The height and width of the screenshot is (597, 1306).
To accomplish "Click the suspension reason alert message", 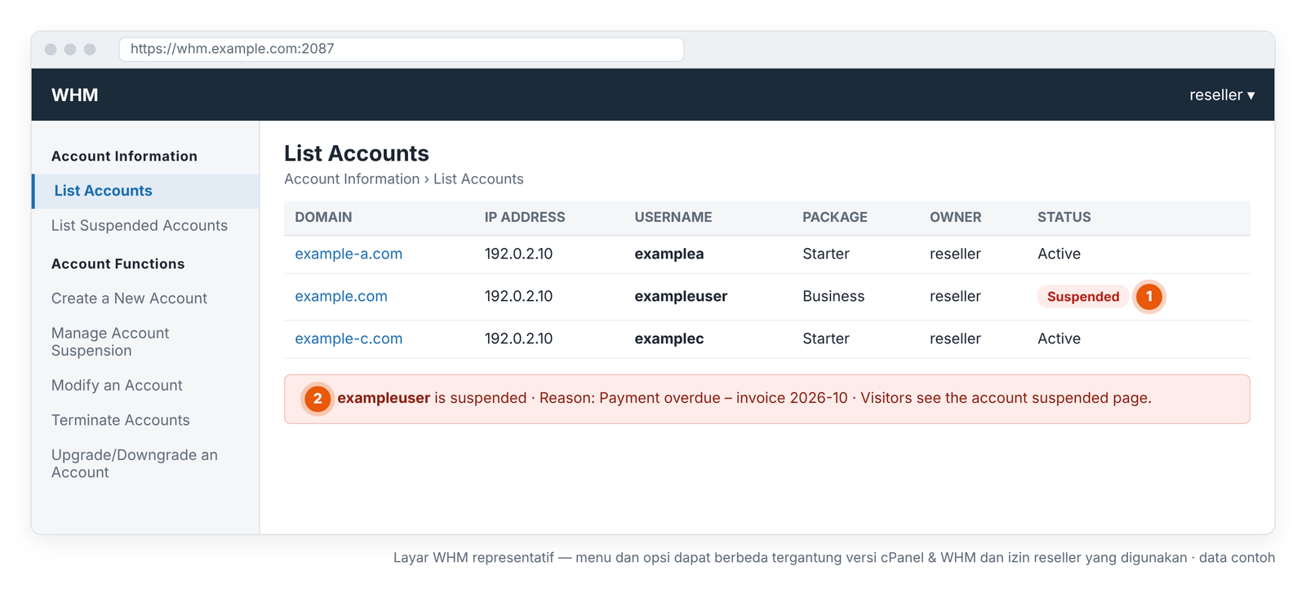I will 766,399.
